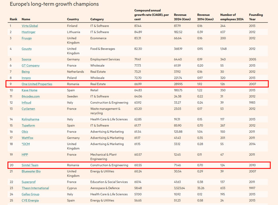Visit the 84codes.com link

coord(30,96)
